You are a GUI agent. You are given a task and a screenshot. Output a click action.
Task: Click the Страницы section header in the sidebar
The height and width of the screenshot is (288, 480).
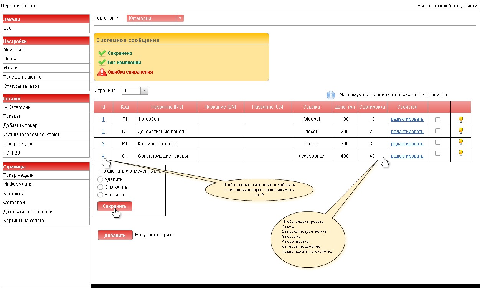pyautogui.click(x=46, y=166)
